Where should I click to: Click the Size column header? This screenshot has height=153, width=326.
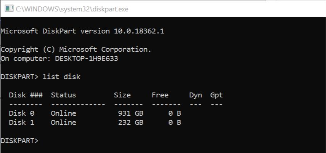122,95
